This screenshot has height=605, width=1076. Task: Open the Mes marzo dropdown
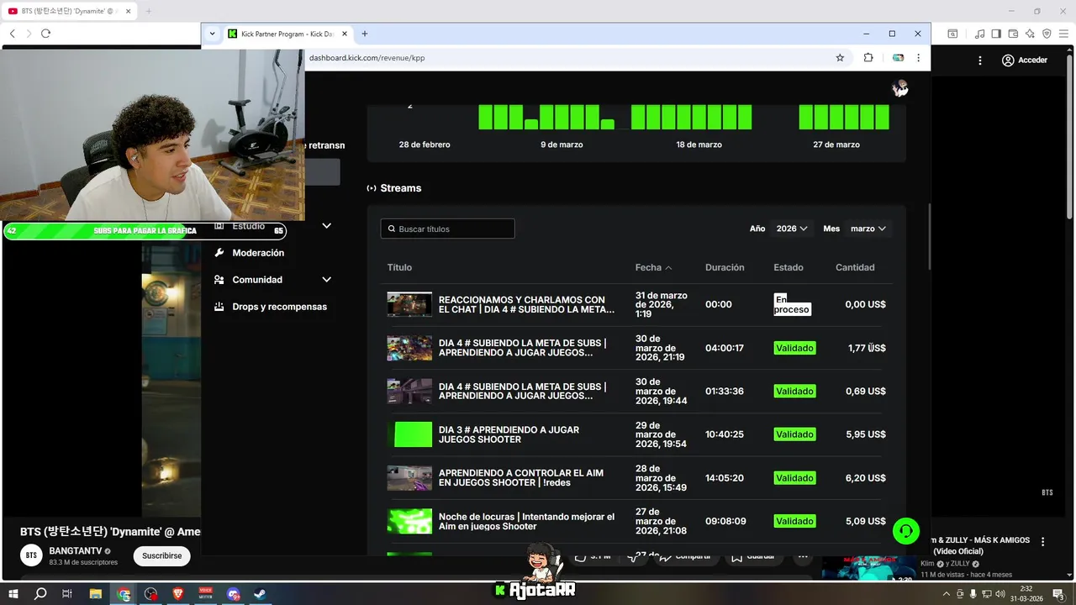pos(868,229)
